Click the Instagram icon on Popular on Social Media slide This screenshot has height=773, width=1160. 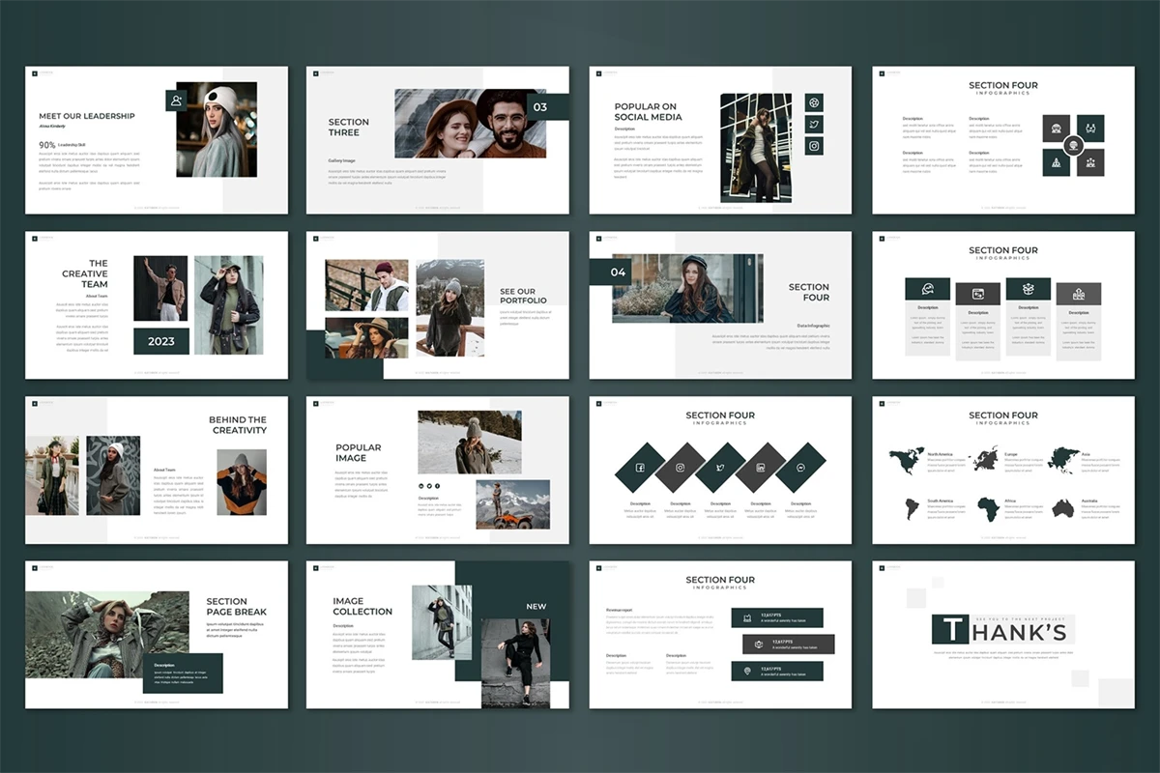click(x=814, y=146)
